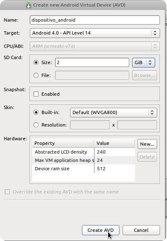
Task: Select the Max VM application heap row
Action: coord(84,160)
